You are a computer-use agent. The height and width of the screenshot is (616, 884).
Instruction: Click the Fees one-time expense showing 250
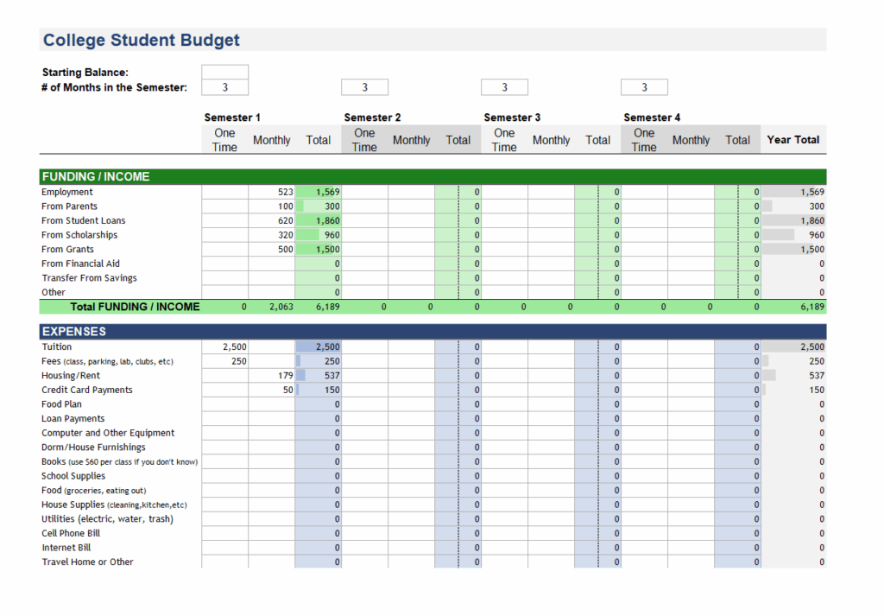(x=224, y=360)
